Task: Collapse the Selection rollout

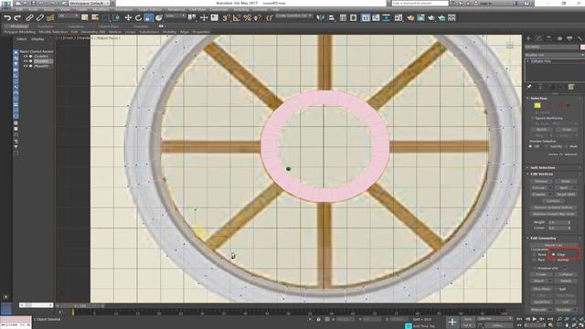Action: pyautogui.click(x=538, y=98)
